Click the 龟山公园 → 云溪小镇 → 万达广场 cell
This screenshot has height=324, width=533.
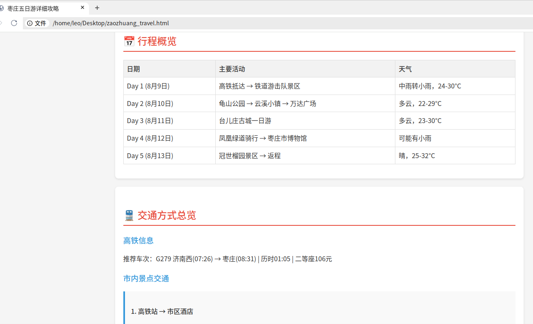pyautogui.click(x=305, y=104)
